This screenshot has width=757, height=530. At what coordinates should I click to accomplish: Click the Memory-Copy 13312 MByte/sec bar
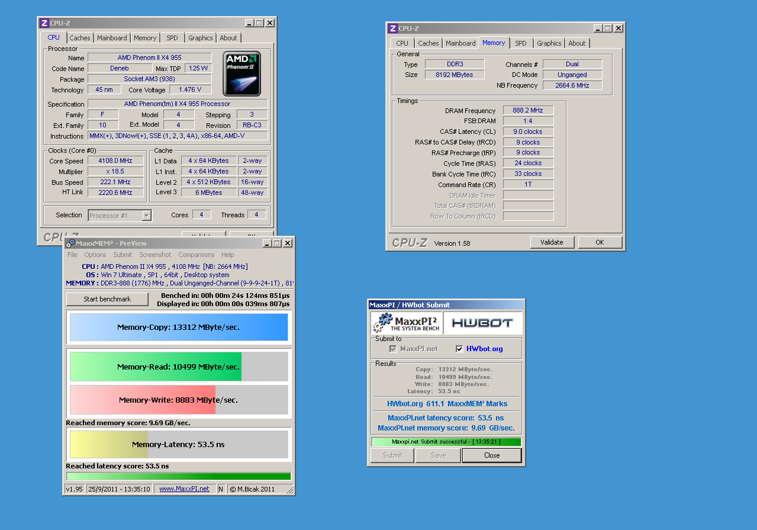pos(179,327)
